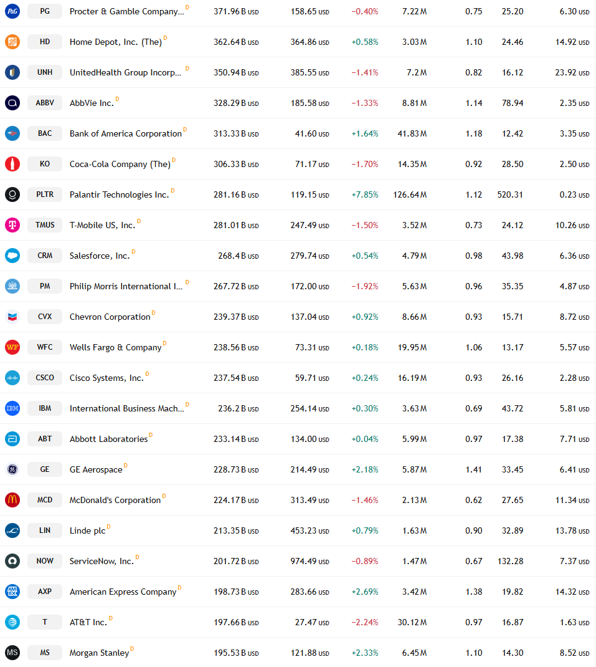Click the AbbVie logo icon
596x667 pixels.
point(12,103)
